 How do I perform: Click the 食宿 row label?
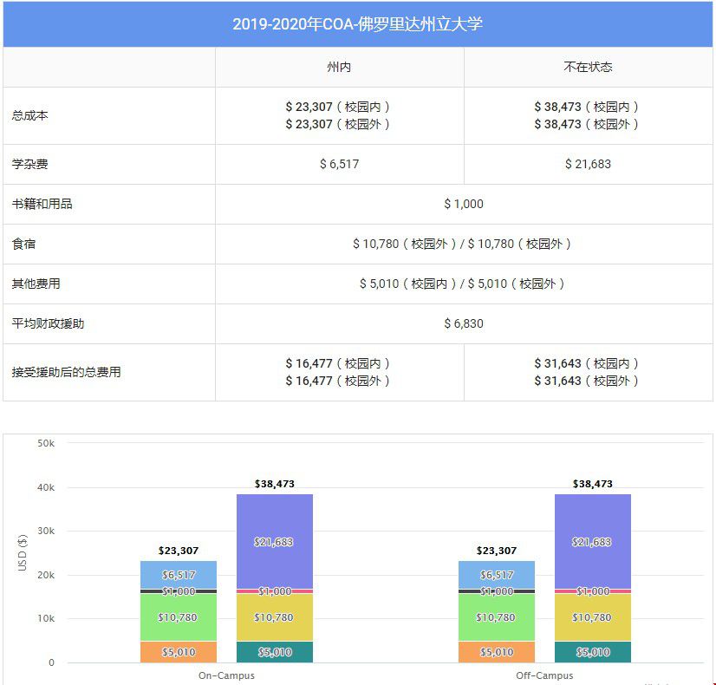pyautogui.click(x=23, y=244)
